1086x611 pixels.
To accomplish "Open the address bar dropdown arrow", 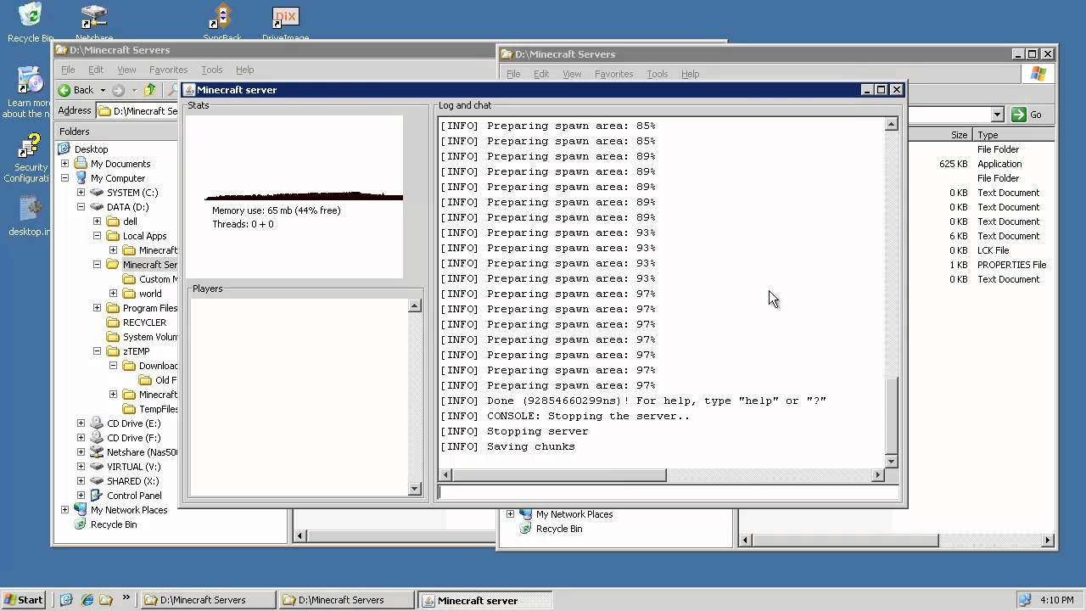I will pyautogui.click(x=998, y=115).
